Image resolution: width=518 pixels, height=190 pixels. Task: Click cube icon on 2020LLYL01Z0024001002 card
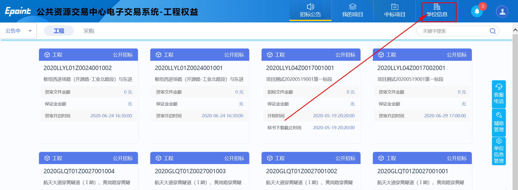(47, 55)
